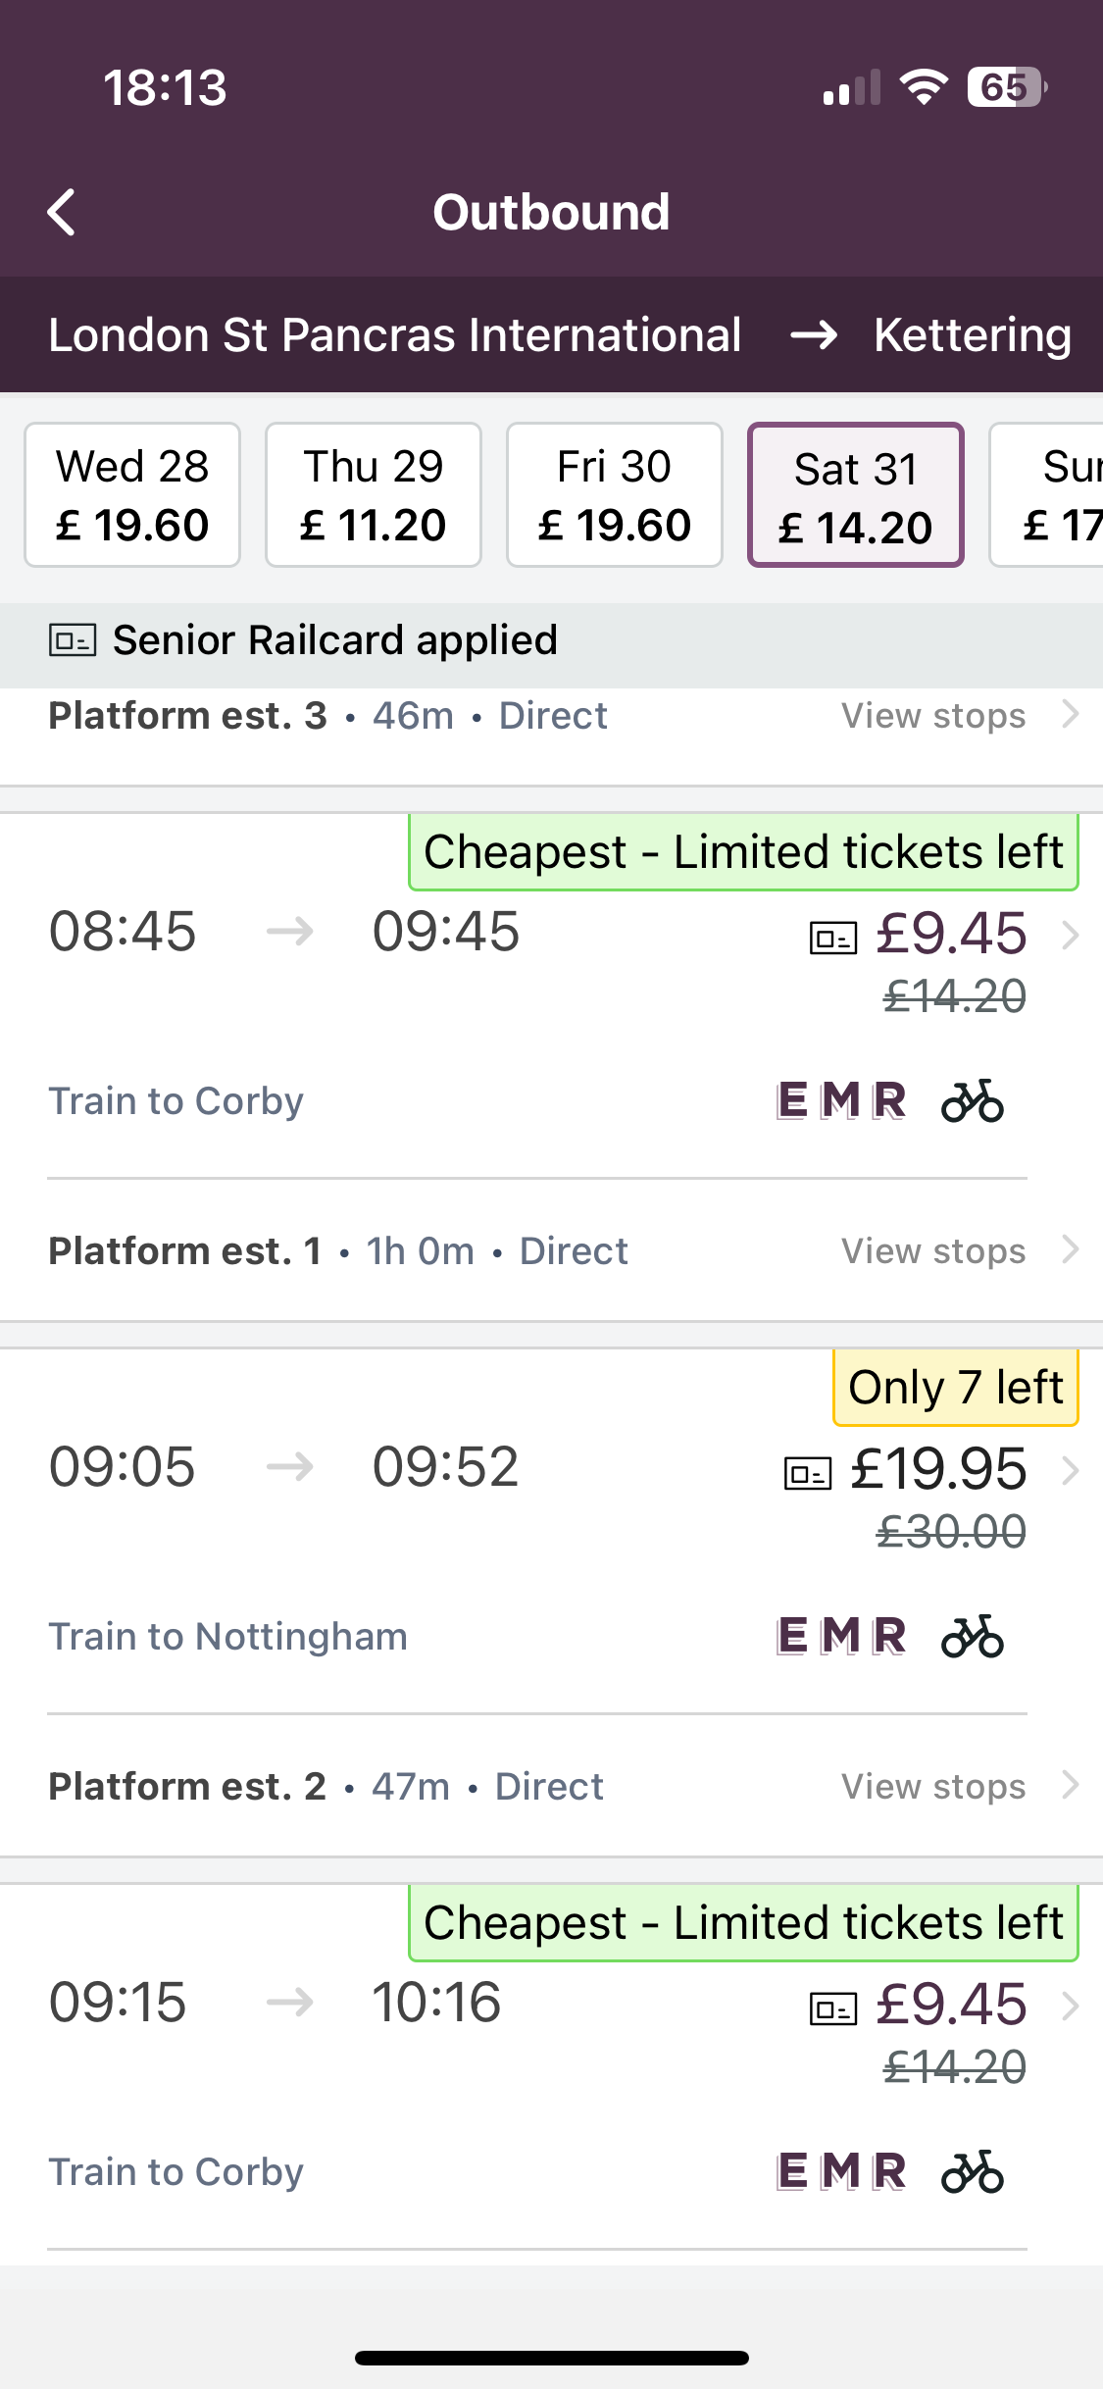Open the £9.45 fare chevron for 08:45
This screenshot has width=1103, height=2389.
[1071, 936]
